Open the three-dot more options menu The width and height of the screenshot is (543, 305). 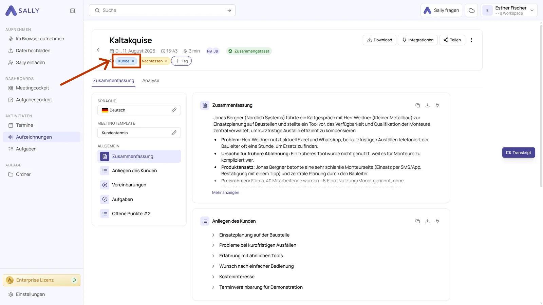point(471,40)
